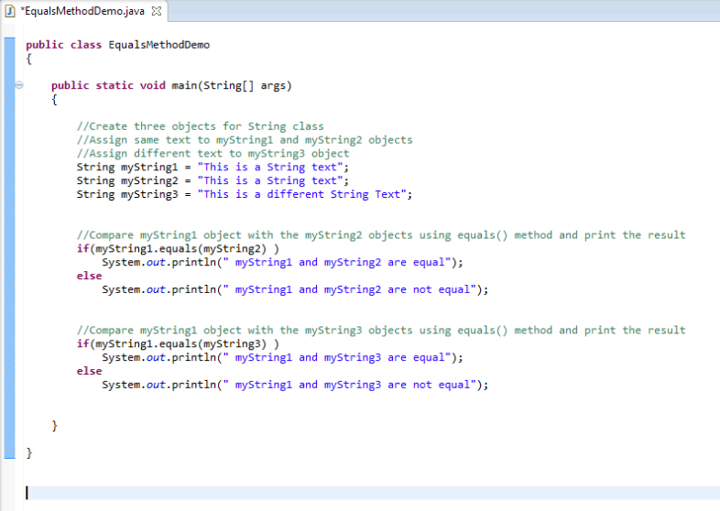The height and width of the screenshot is (511, 720).
Task: Click the comment 'Create three objects for String class'
Action: (x=201, y=126)
